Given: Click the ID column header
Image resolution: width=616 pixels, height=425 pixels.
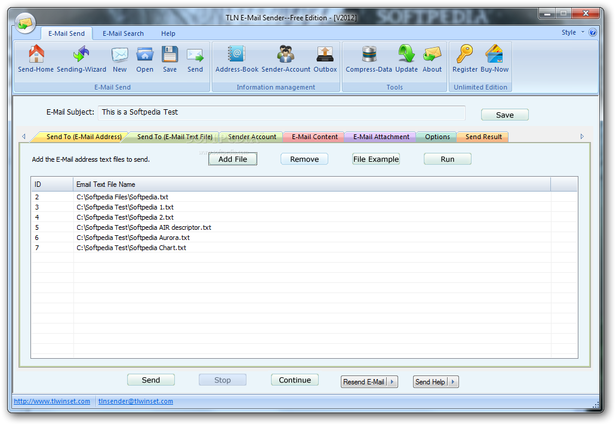Looking at the screenshot, I should click(x=52, y=184).
